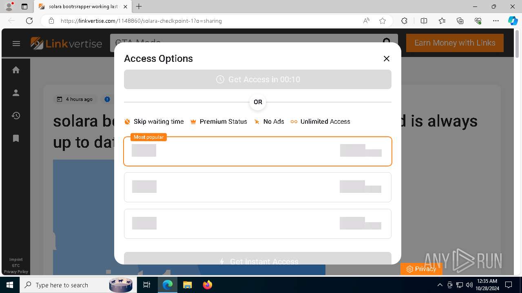Open the GTC link

click(16, 266)
